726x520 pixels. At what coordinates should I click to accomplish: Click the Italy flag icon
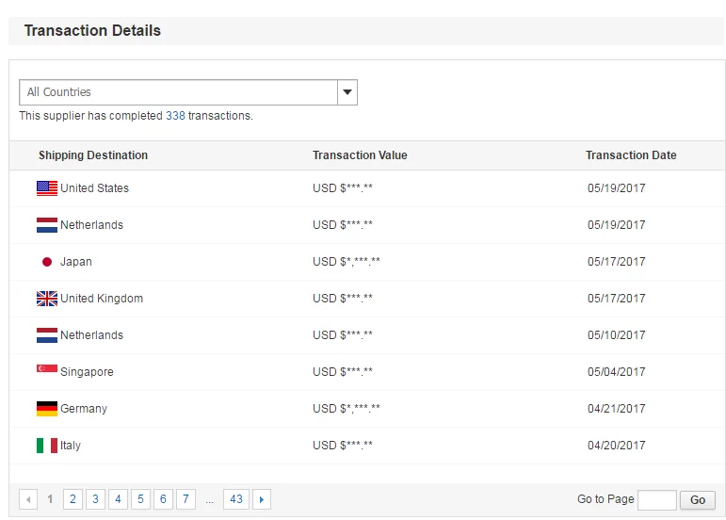47,446
